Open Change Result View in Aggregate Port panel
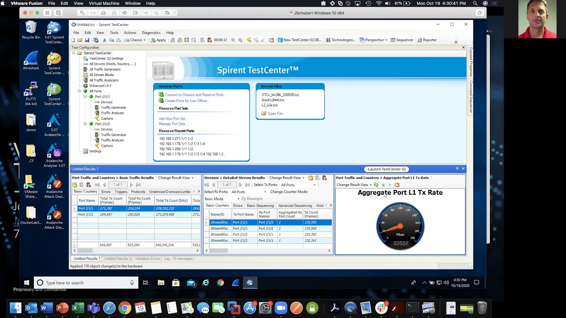 pos(354,185)
